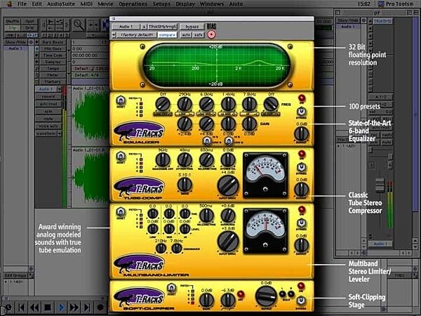Open the Operations menu
This screenshot has height=316, width=421.
[x=133, y=4]
